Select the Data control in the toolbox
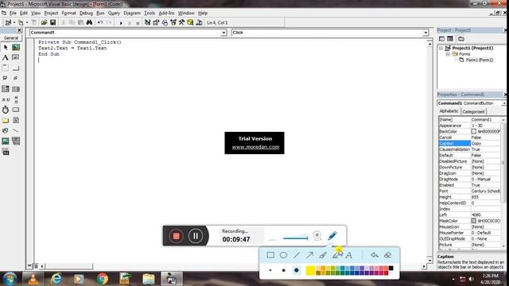Viewport: 509px width, 286px height. tap(16, 141)
